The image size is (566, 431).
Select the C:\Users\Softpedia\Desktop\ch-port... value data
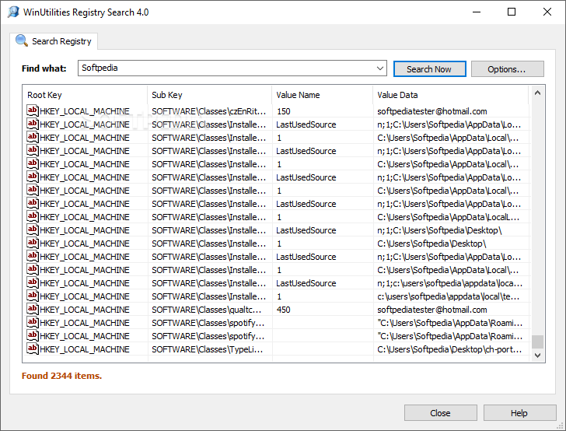click(449, 349)
